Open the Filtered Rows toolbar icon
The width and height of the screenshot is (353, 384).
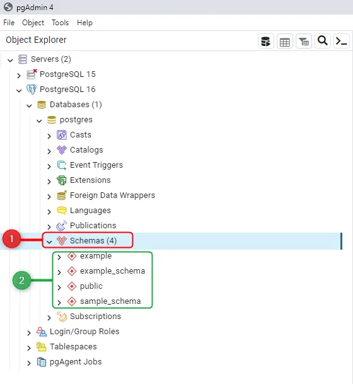tap(304, 41)
